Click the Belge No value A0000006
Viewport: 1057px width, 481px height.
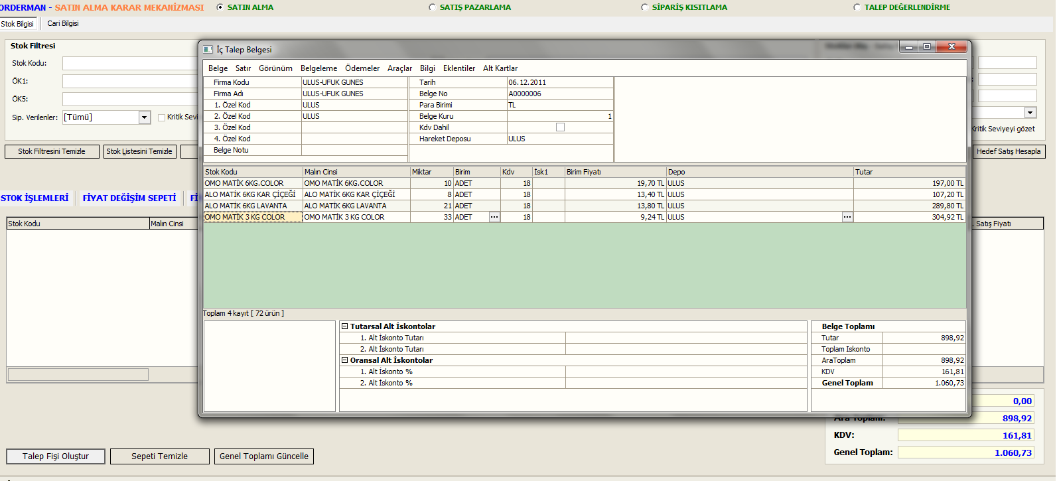point(560,94)
